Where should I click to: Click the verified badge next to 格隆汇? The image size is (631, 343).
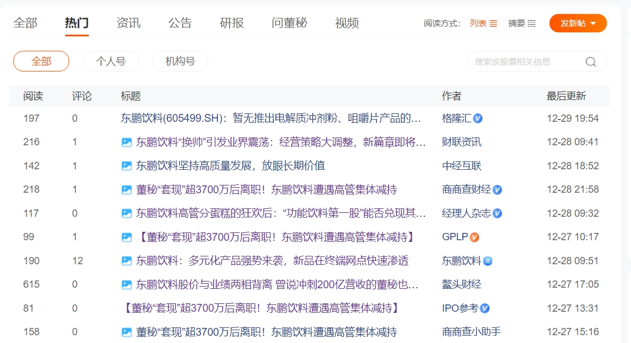(x=477, y=118)
